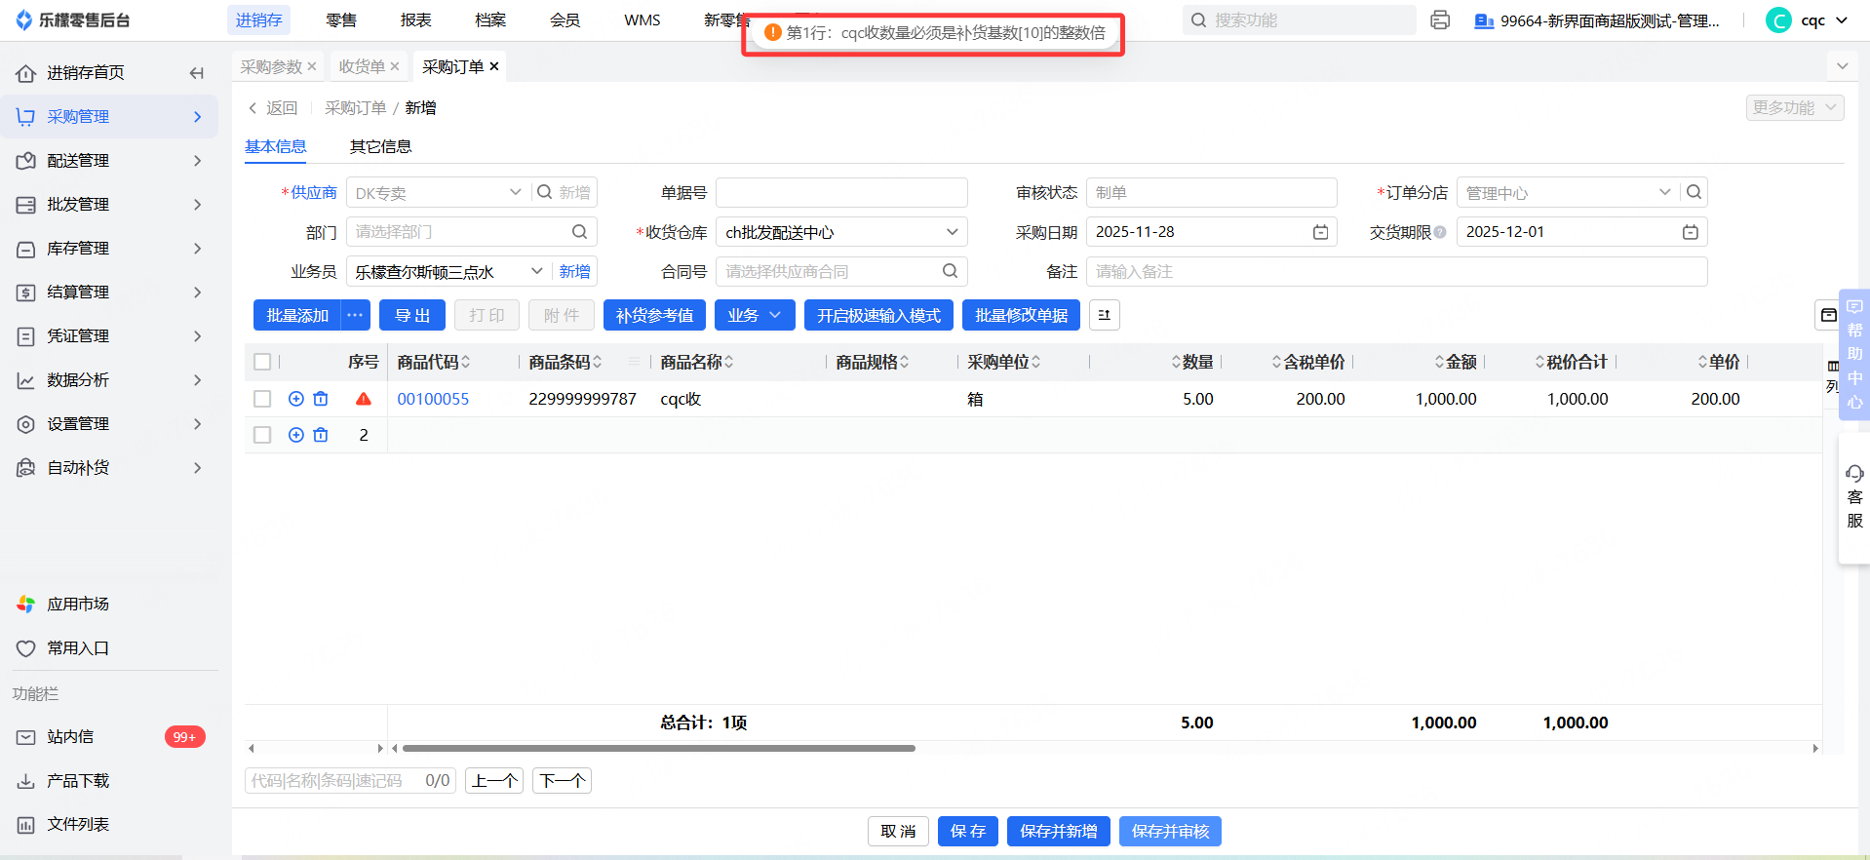Image resolution: width=1870 pixels, height=860 pixels.
Task: Expand the 业务 dropdown button
Action: (x=754, y=315)
